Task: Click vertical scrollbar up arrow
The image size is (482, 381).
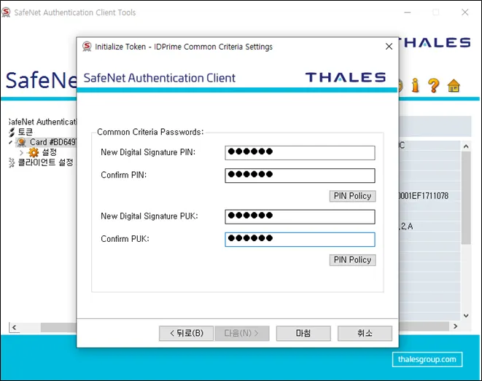Action: [x=466, y=146]
